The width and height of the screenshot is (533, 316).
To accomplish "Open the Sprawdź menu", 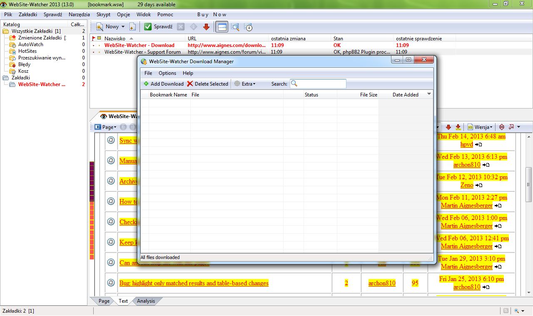I will point(53,14).
